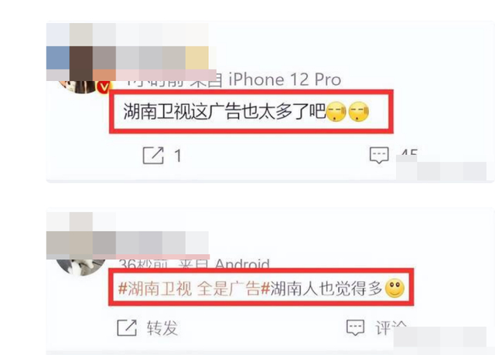The image size is (495, 355).
Task: Open comments icon on first post
Action: [x=379, y=155]
